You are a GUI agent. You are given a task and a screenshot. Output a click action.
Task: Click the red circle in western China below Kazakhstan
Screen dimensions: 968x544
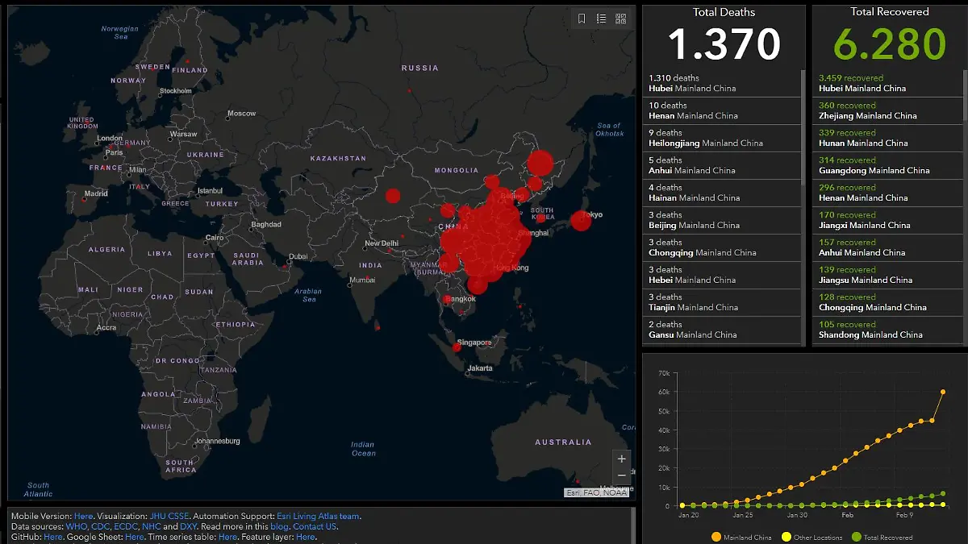(393, 195)
